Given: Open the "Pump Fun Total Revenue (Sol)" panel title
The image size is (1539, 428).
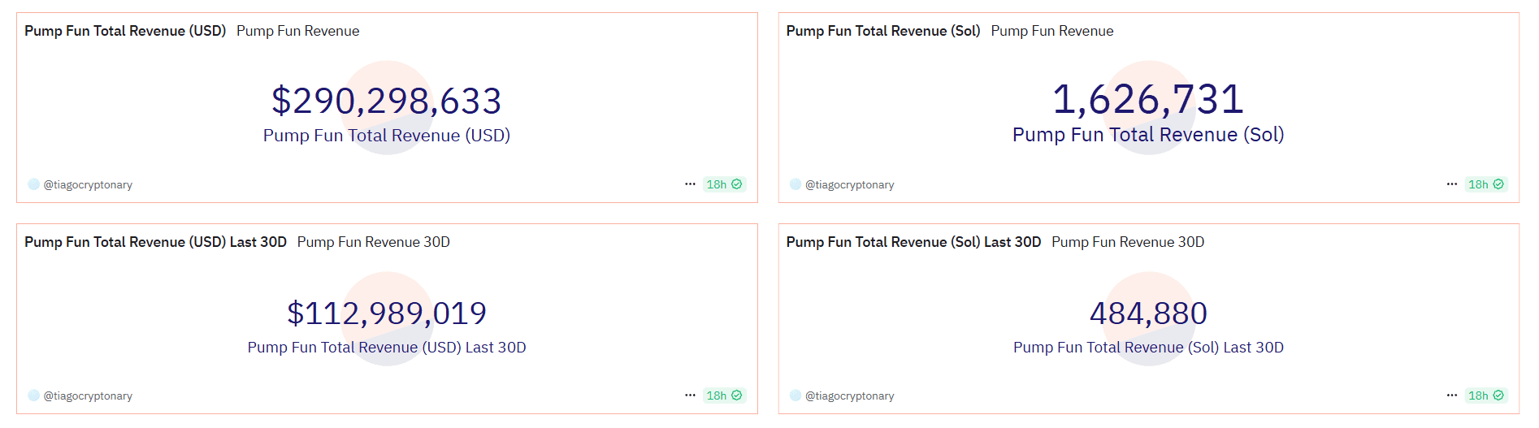Looking at the screenshot, I should [883, 31].
